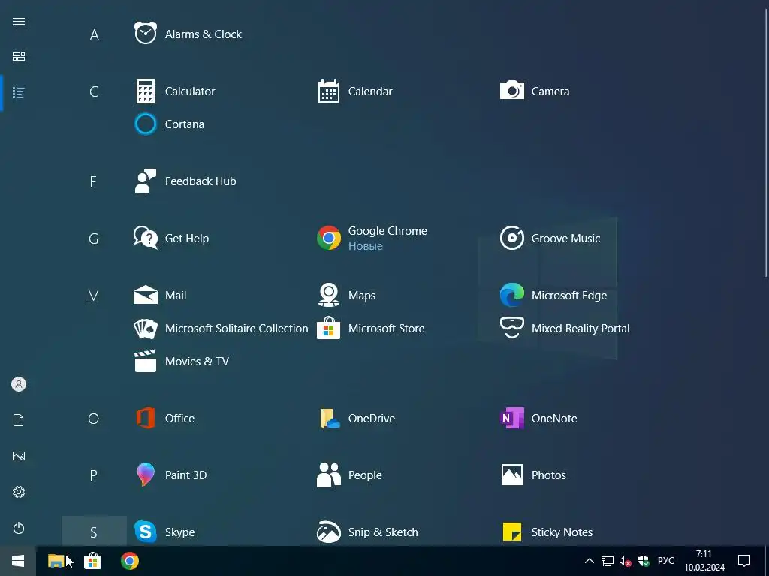Launch Mixed Reality Portal

tap(565, 328)
